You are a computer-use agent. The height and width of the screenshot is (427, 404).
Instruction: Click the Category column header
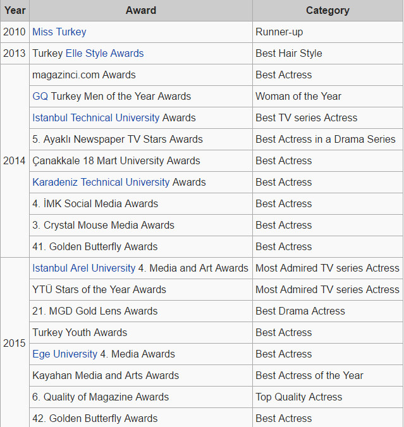pyautogui.click(x=327, y=11)
